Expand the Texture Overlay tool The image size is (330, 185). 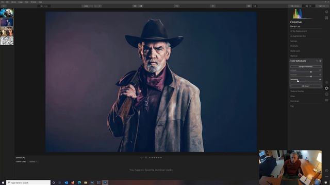coord(297,91)
